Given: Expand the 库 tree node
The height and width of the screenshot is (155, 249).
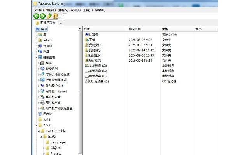Looking at the screenshot, I should [x=36, y=34].
